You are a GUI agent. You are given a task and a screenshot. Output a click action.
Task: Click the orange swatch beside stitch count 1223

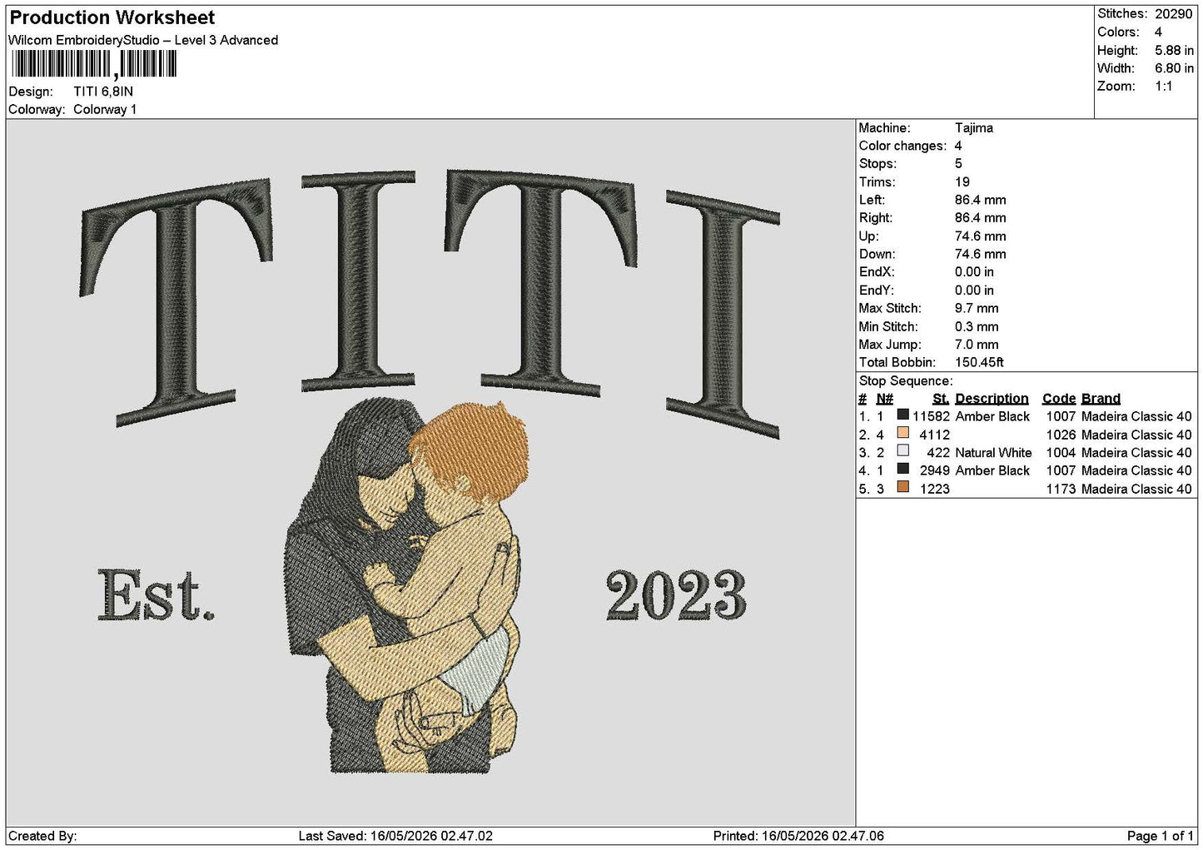tap(902, 488)
